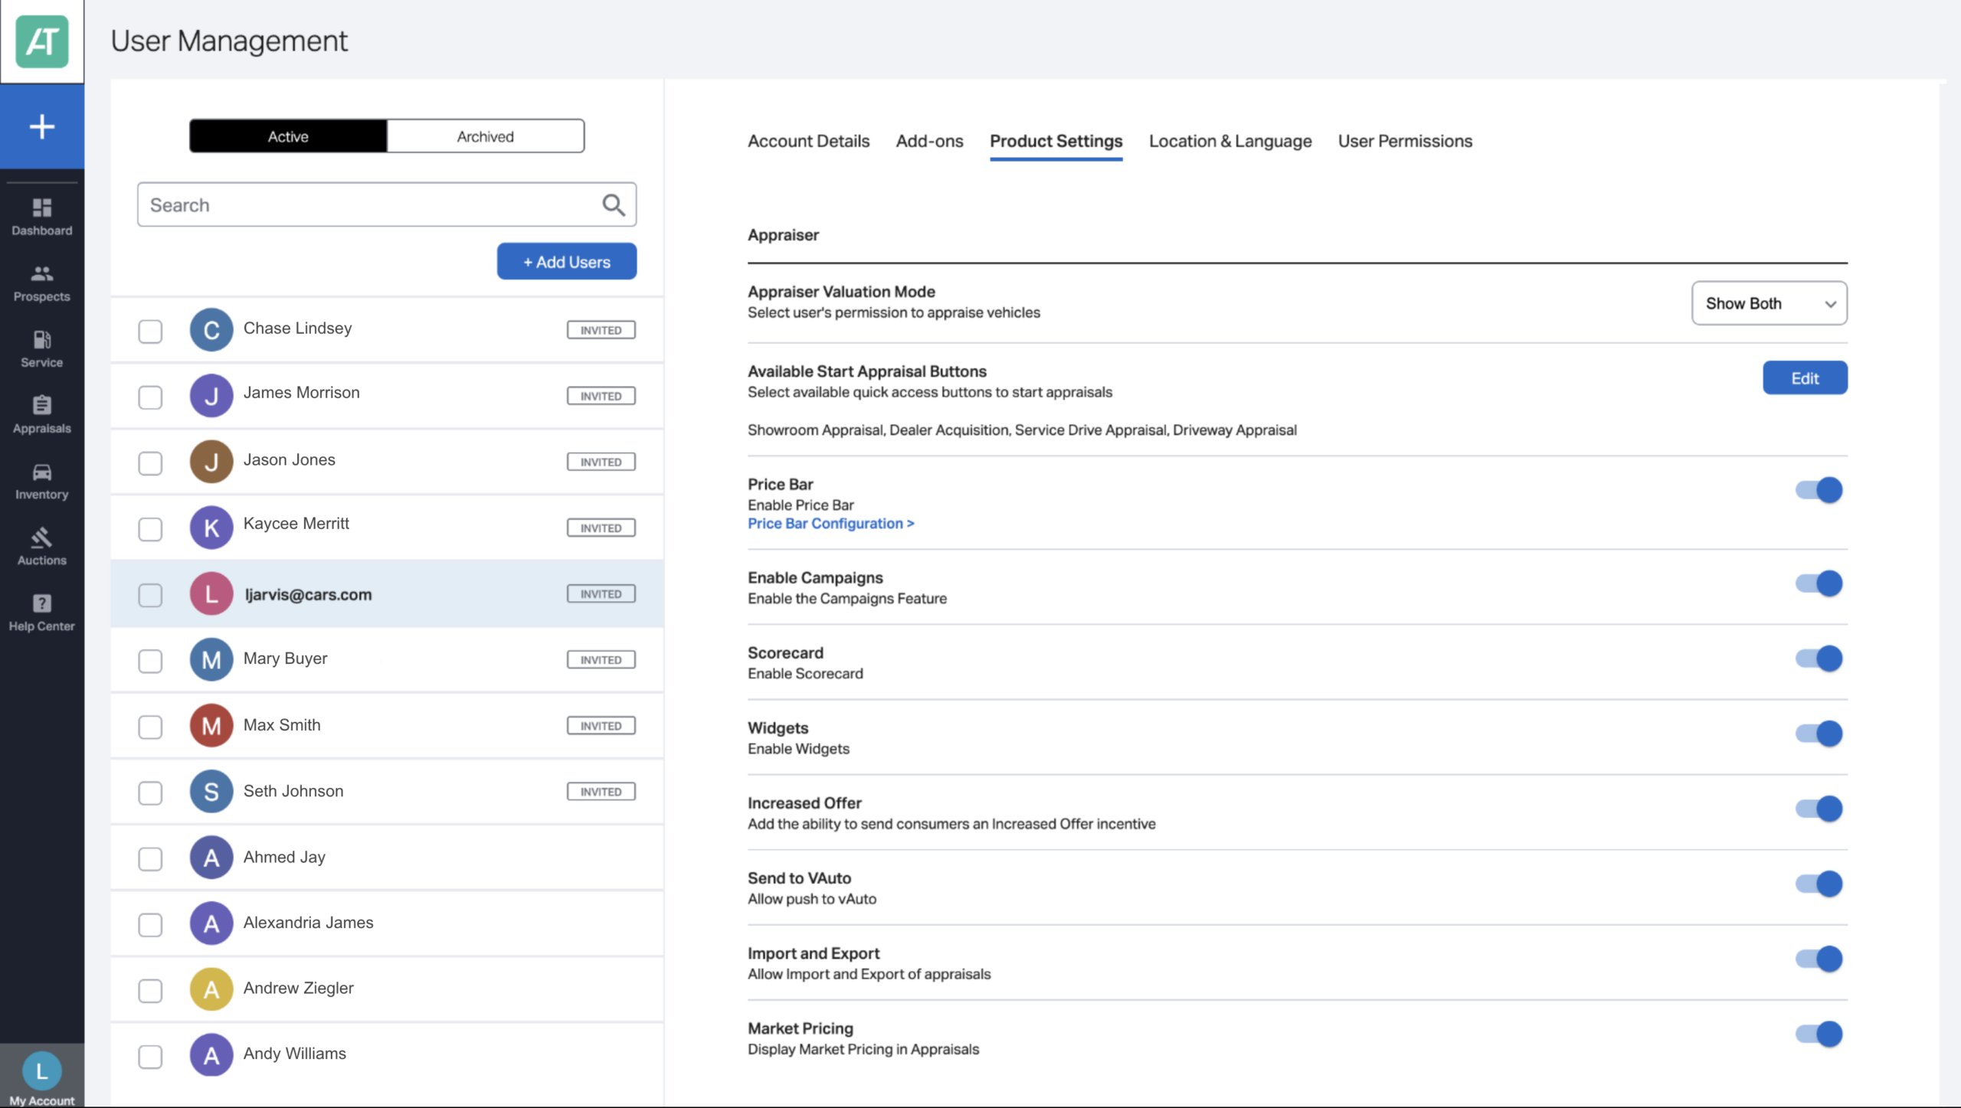
Task: Check the box next to James Morrison
Action: point(150,397)
